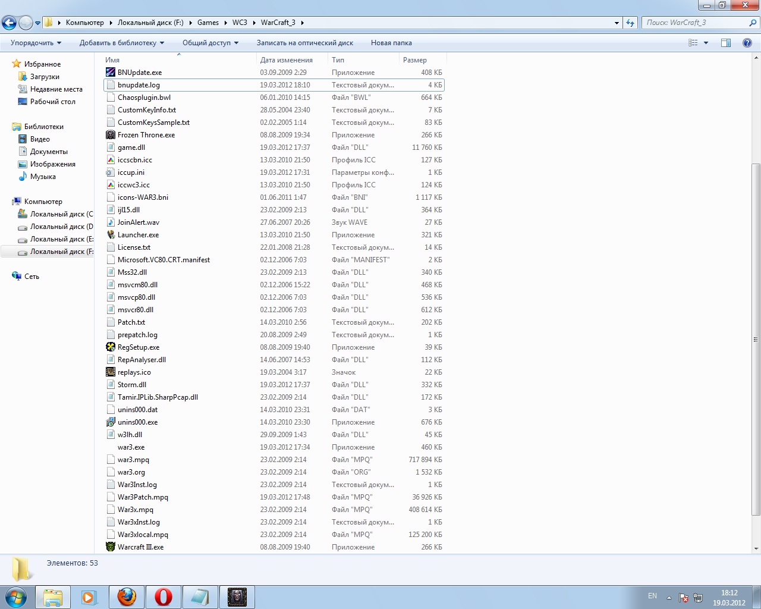Click the vertical scrollbar thumb
This screenshot has width=761, height=609.
(756, 339)
